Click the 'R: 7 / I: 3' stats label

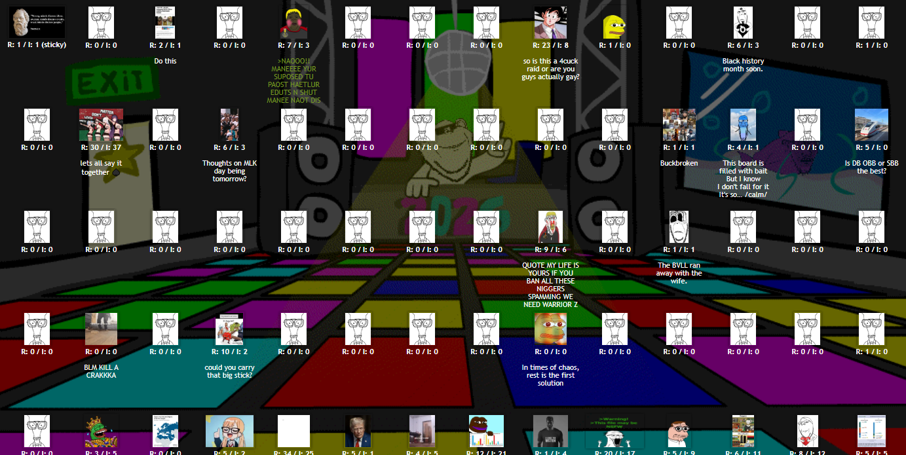[293, 45]
